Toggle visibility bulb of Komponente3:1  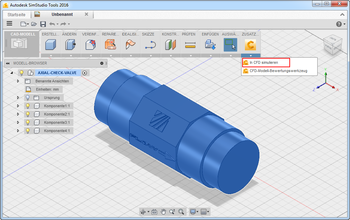[28, 122]
